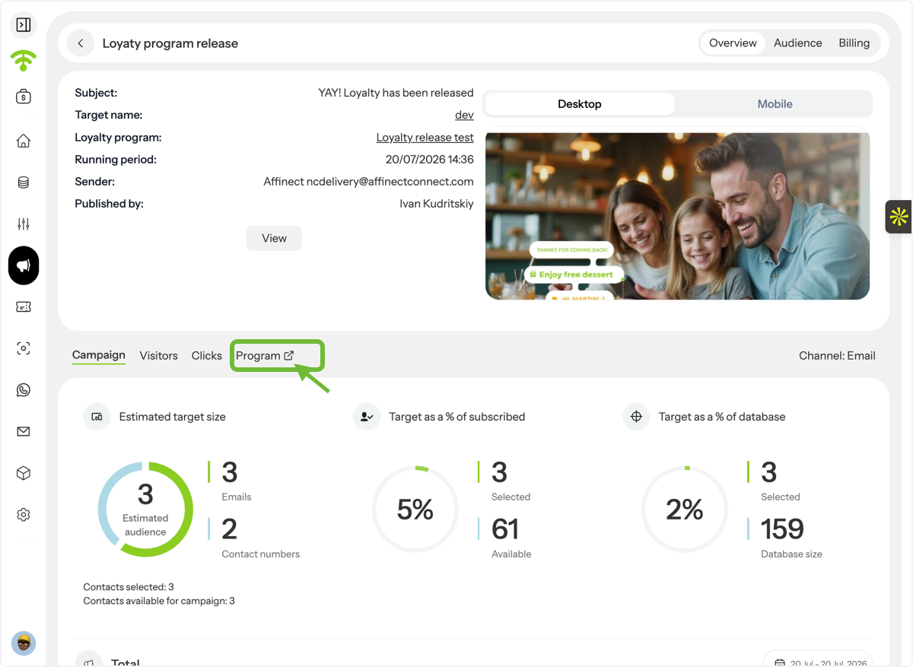This screenshot has width=913, height=667.
Task: Open the database stack icon in sidebar
Action: pyautogui.click(x=24, y=183)
